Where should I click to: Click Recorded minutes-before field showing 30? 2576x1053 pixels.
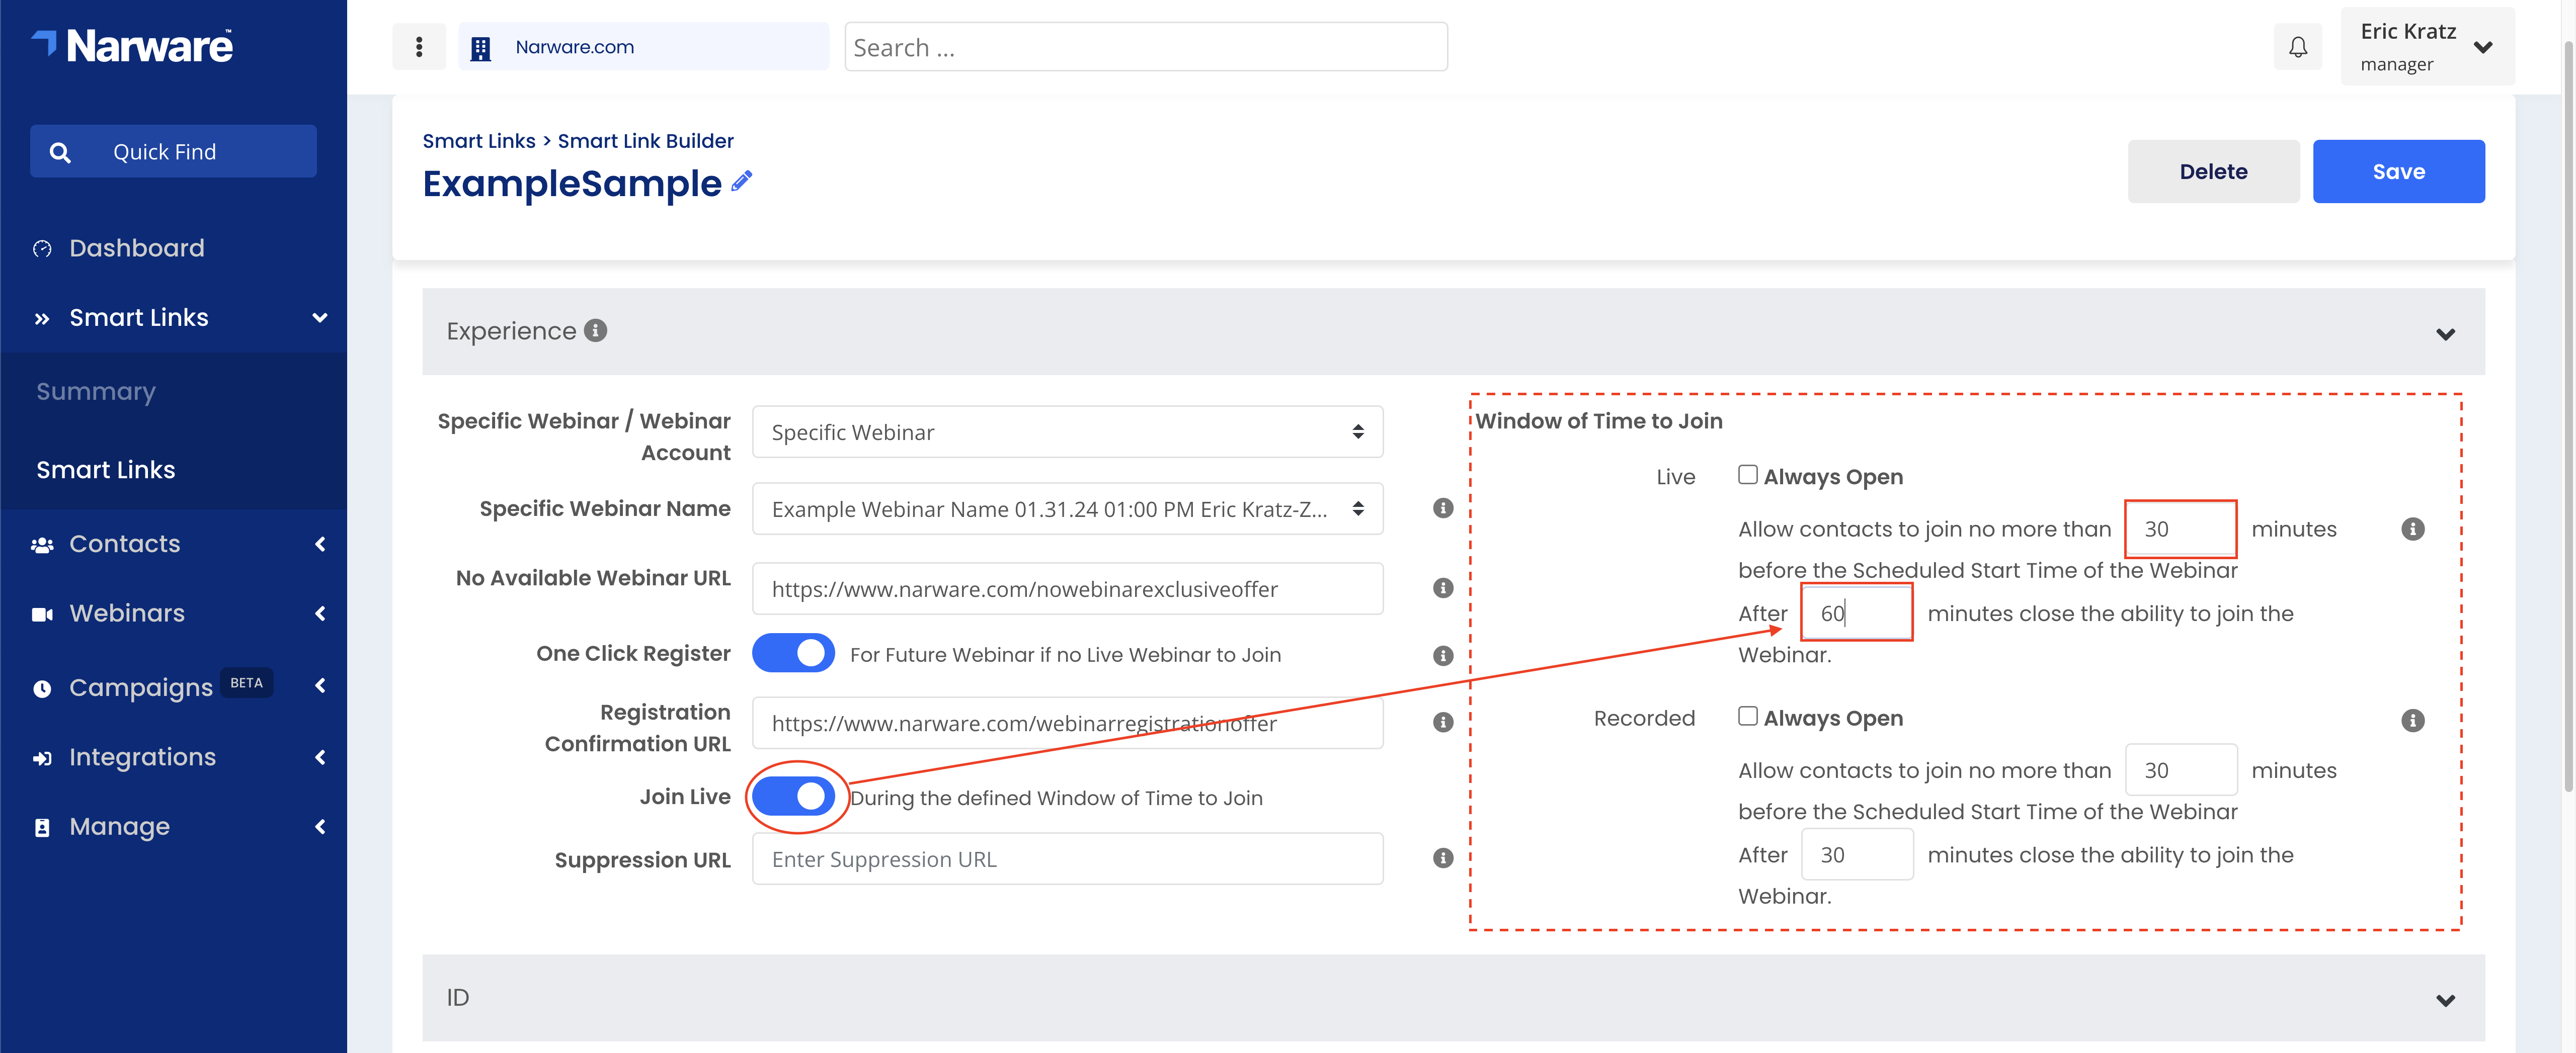click(x=2180, y=769)
